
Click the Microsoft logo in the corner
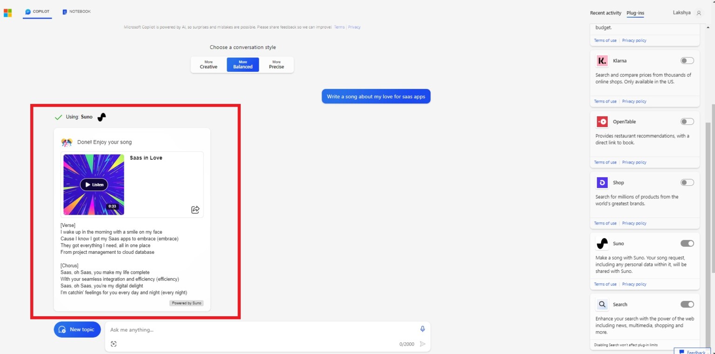[x=7, y=13]
